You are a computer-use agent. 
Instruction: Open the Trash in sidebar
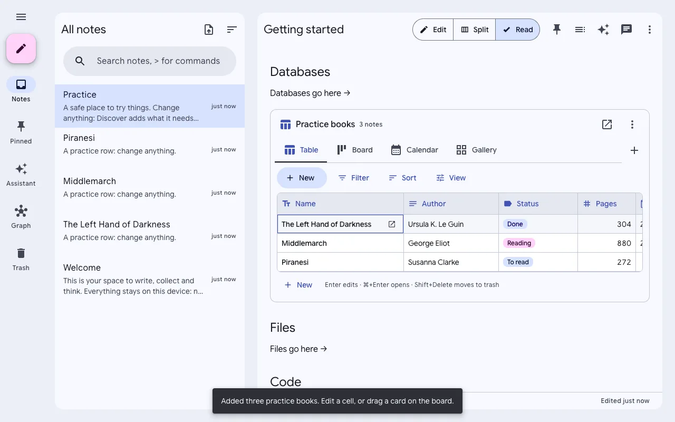tap(21, 259)
